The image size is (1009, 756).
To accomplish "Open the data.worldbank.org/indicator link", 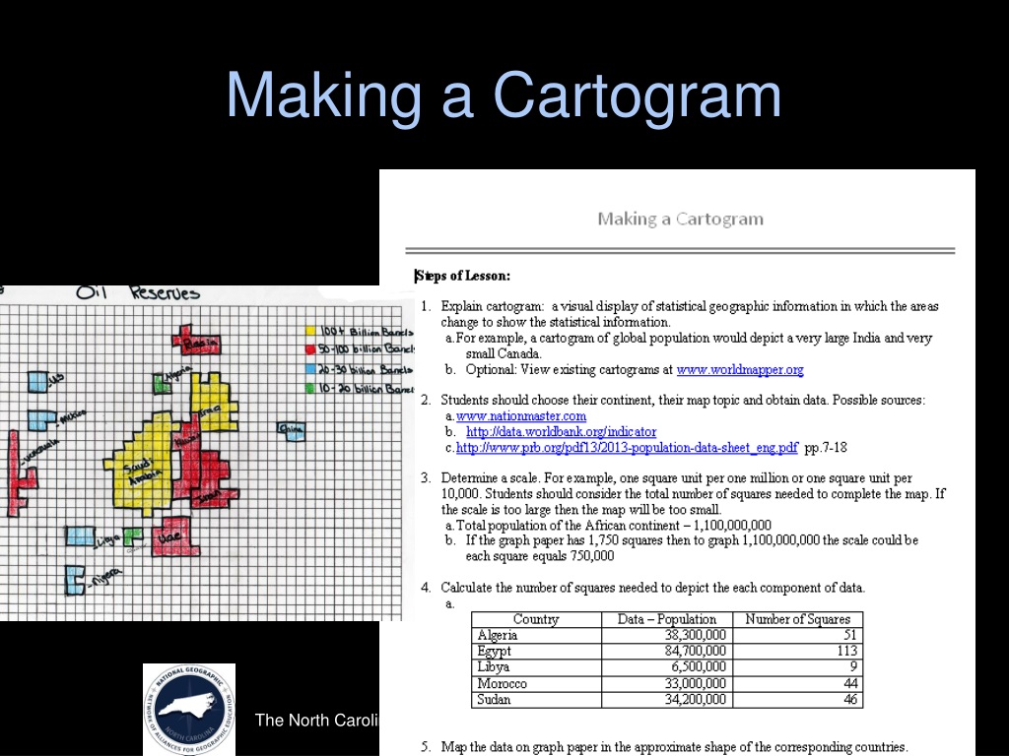I will [x=561, y=431].
